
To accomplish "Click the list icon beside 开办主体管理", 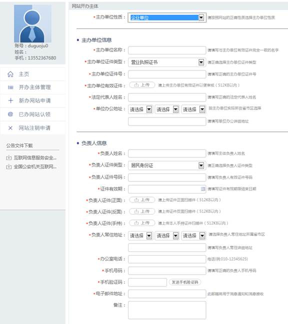I will tap(10, 87).
